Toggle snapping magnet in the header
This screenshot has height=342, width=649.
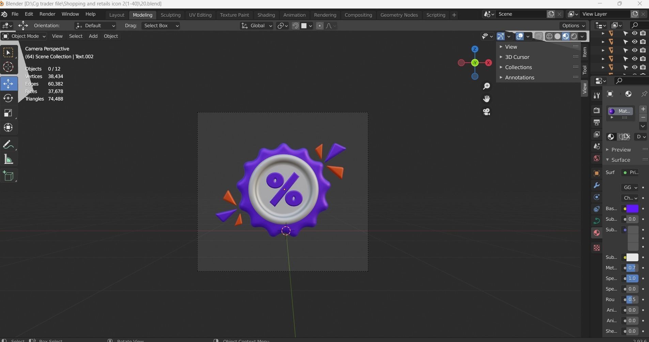point(295,26)
